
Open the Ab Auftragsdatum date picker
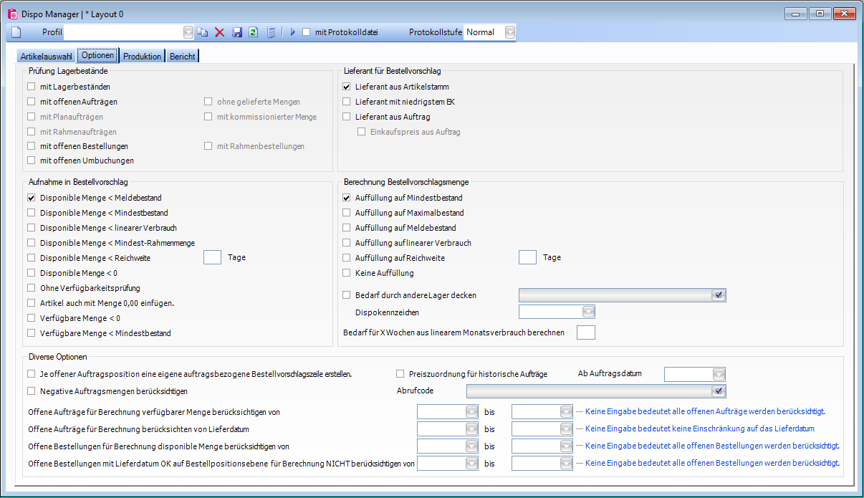pos(719,374)
